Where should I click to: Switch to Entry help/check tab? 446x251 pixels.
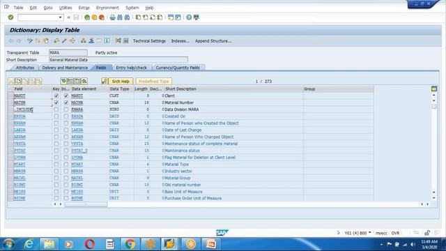132,68
